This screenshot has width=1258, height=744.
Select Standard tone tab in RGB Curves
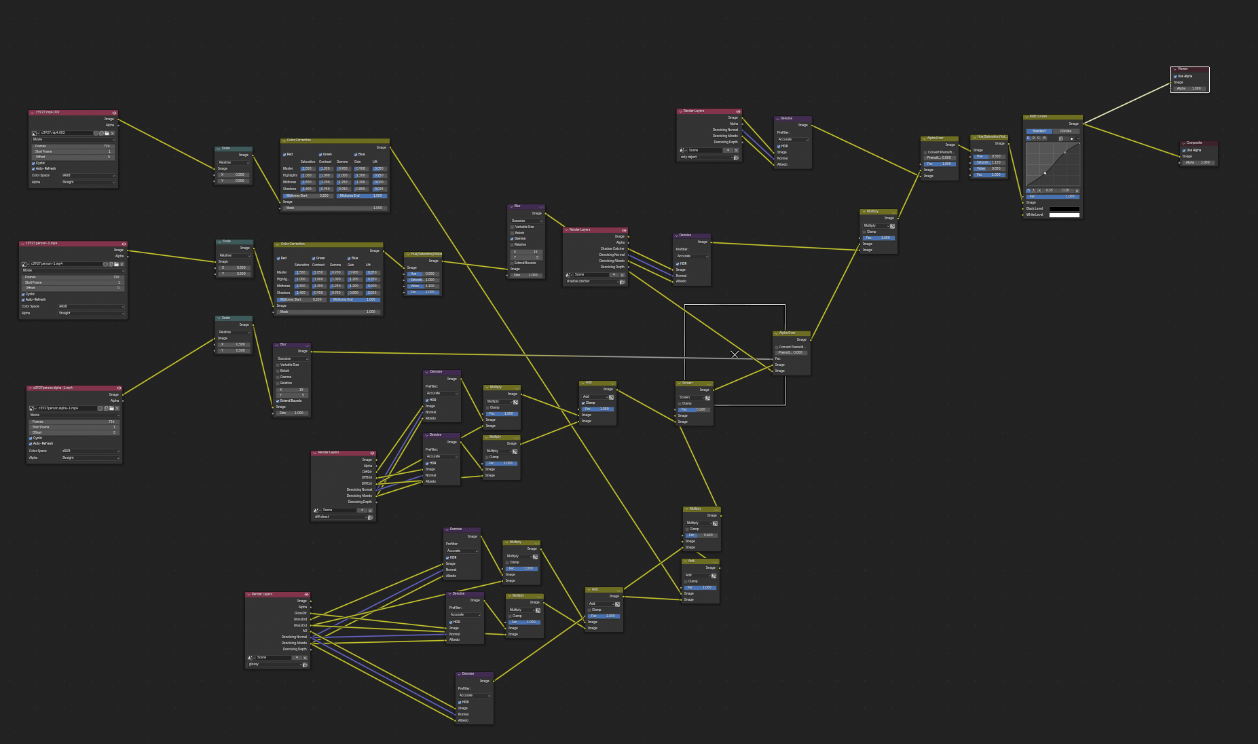click(x=1039, y=131)
